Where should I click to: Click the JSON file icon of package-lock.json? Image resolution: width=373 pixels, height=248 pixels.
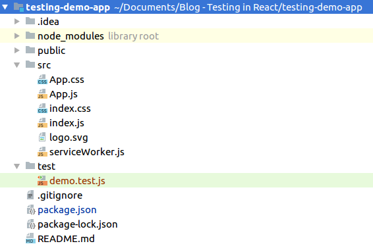(x=31, y=224)
